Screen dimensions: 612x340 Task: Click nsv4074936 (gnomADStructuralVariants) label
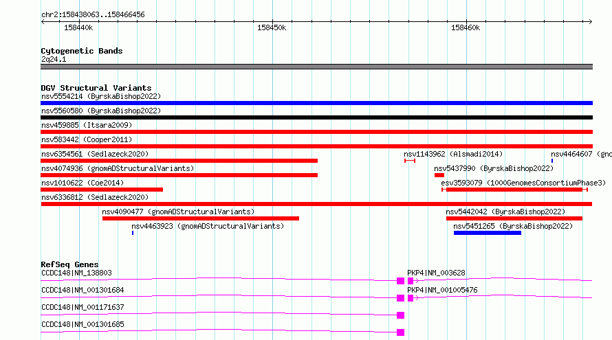[x=118, y=168]
